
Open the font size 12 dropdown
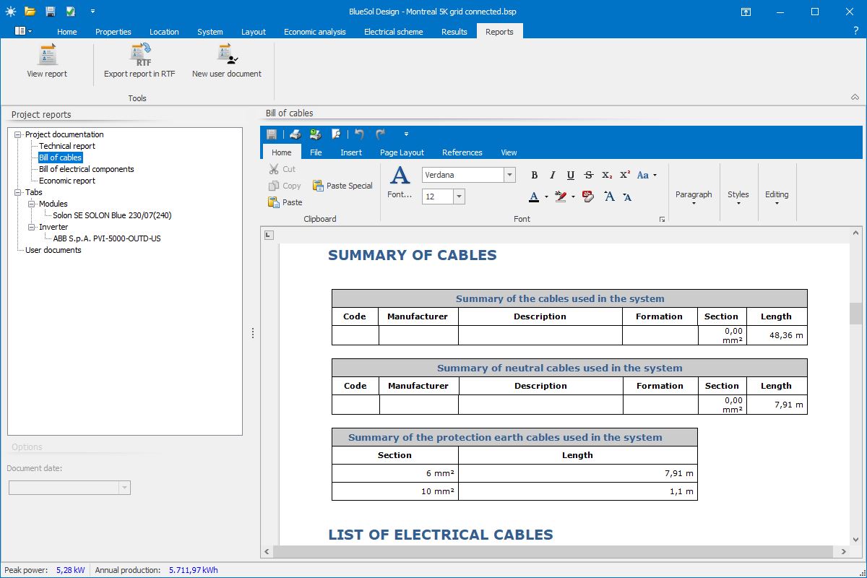tap(459, 197)
